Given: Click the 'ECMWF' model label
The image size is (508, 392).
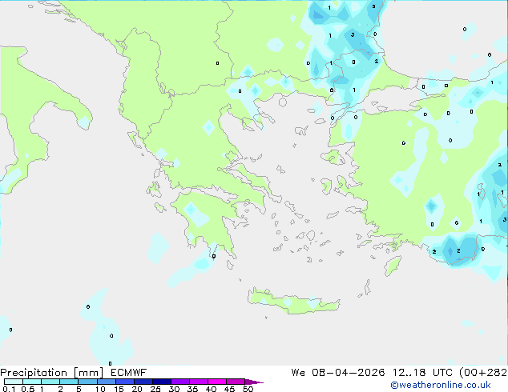Looking at the screenshot, I should tap(128, 373).
